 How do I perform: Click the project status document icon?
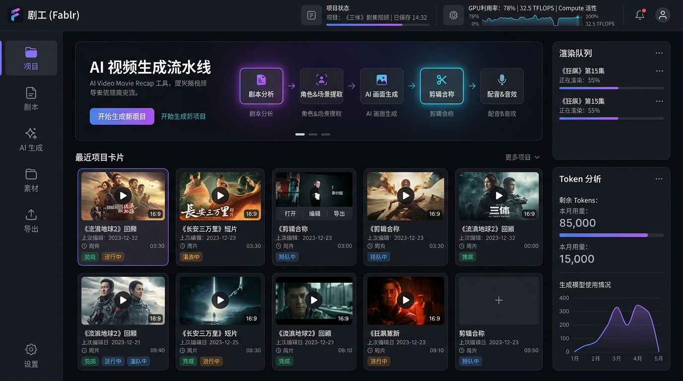click(311, 15)
